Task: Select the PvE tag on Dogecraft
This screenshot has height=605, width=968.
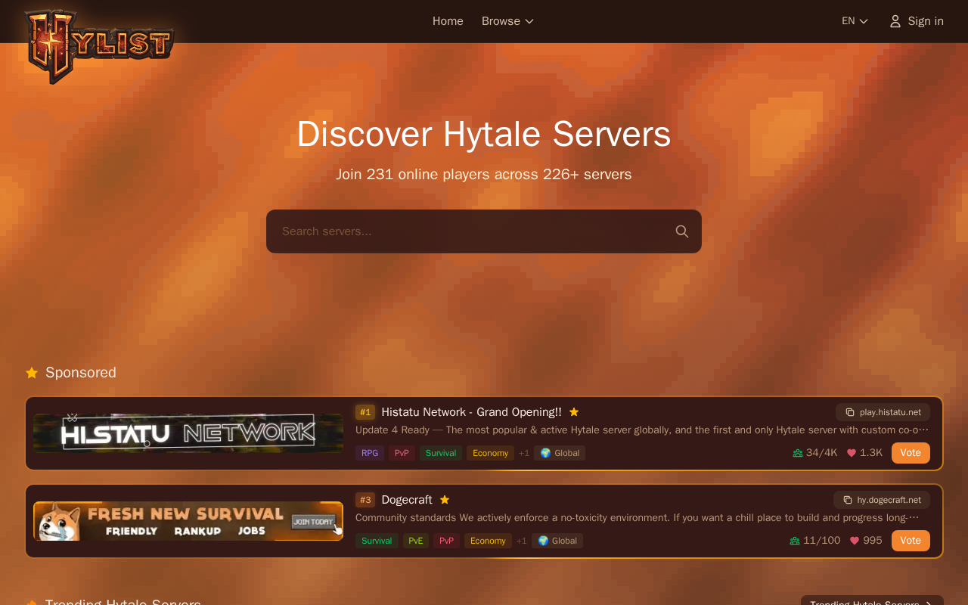Action: (x=416, y=541)
